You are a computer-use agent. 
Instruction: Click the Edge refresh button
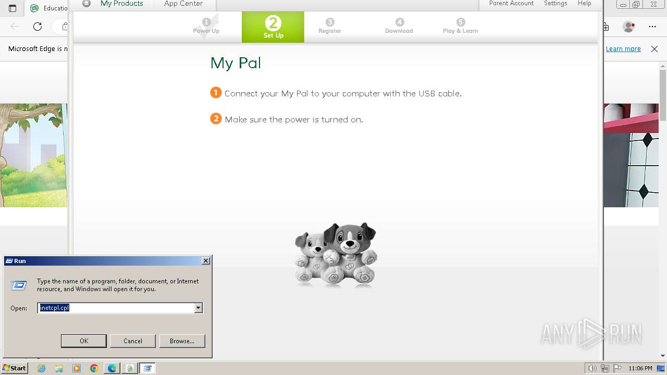point(38,26)
